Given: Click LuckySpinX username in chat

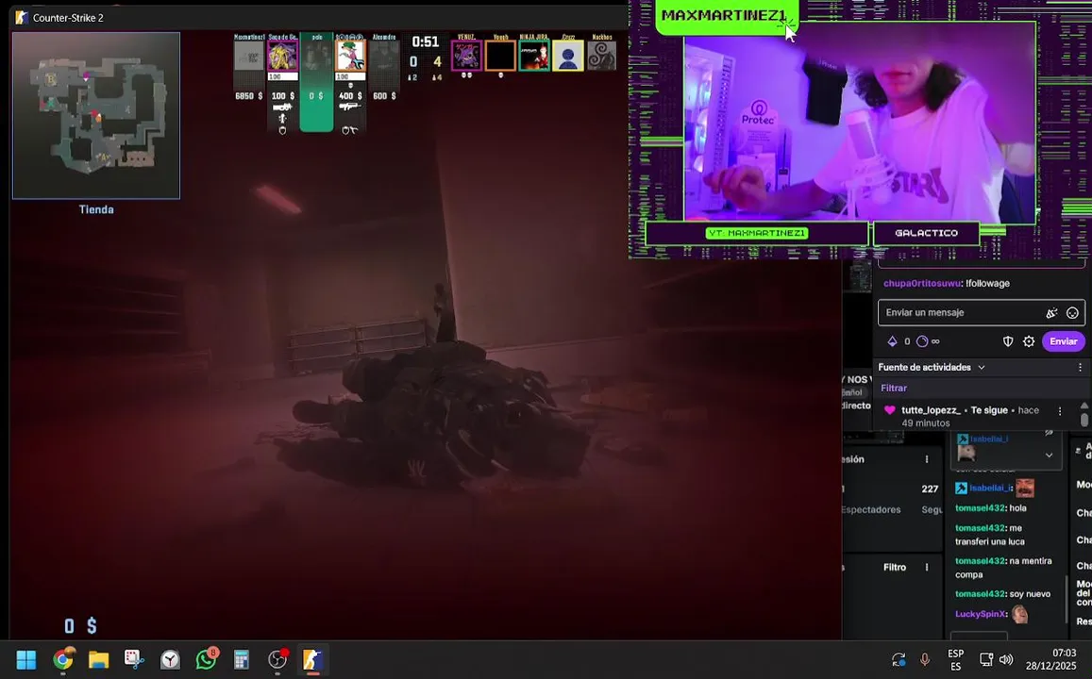Looking at the screenshot, I should pos(981,614).
